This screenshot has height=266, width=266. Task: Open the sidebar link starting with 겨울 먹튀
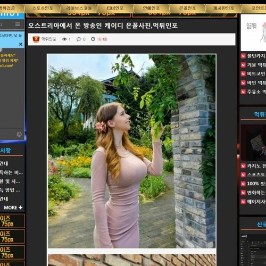(x=256, y=65)
